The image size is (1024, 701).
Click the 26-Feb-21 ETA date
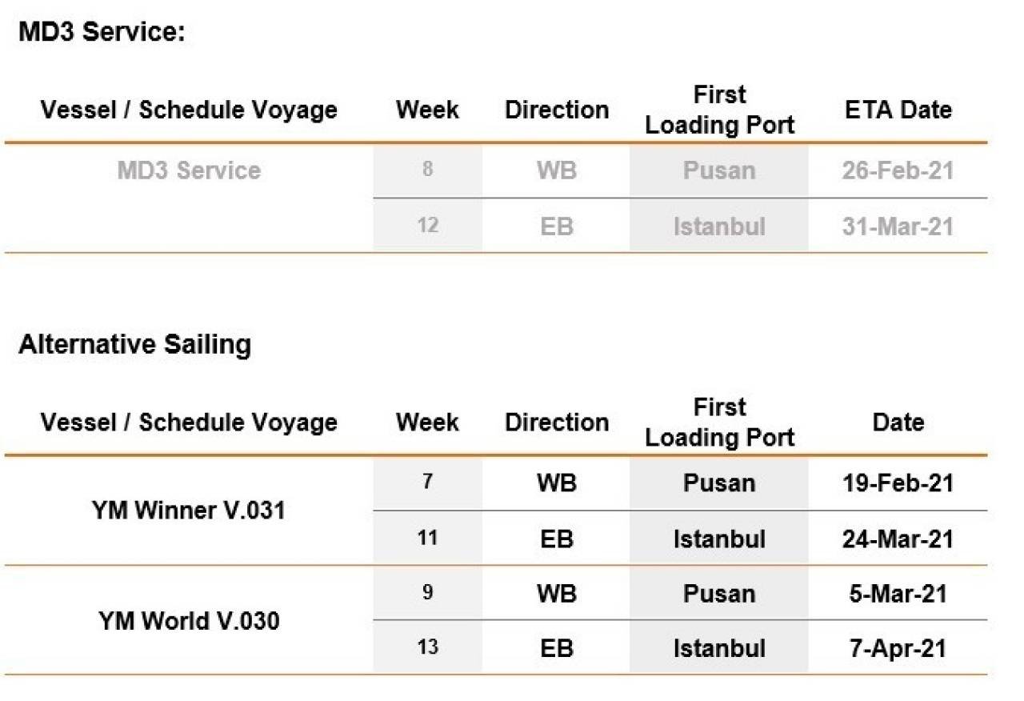point(898,170)
